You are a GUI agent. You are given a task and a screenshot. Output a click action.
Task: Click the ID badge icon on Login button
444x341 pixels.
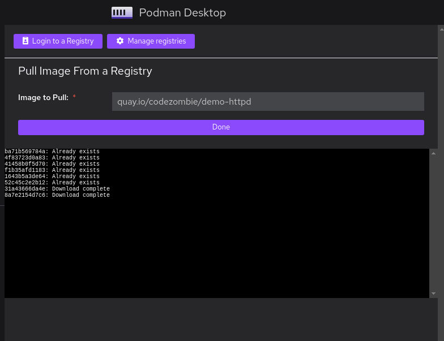pos(25,41)
